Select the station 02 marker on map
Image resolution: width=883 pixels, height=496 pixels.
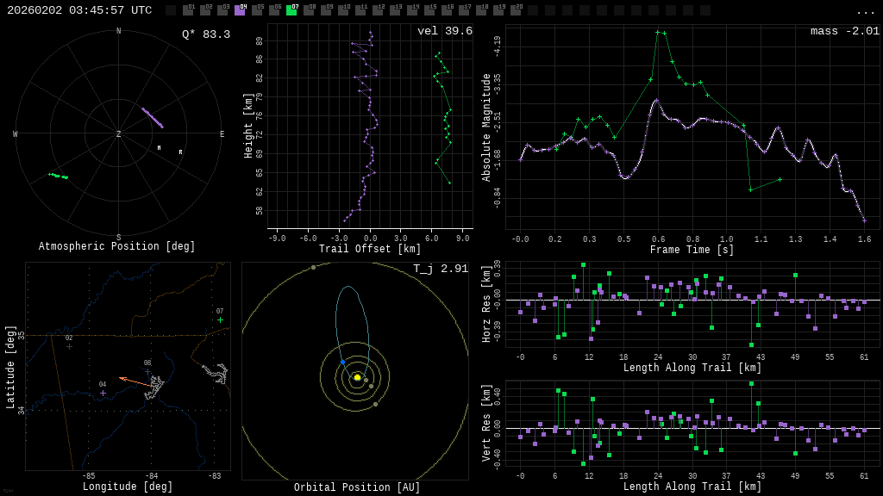[x=69, y=346]
